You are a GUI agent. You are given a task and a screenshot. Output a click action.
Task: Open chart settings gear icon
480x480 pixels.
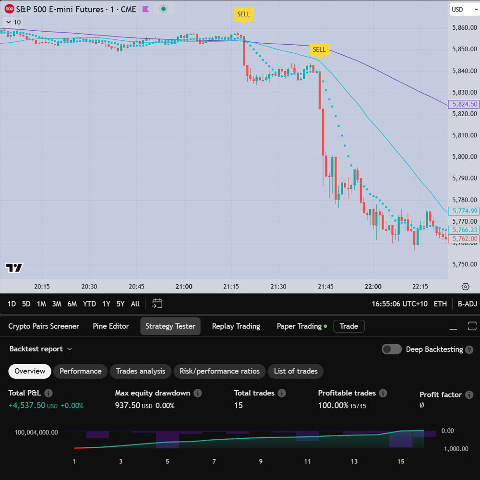465,287
